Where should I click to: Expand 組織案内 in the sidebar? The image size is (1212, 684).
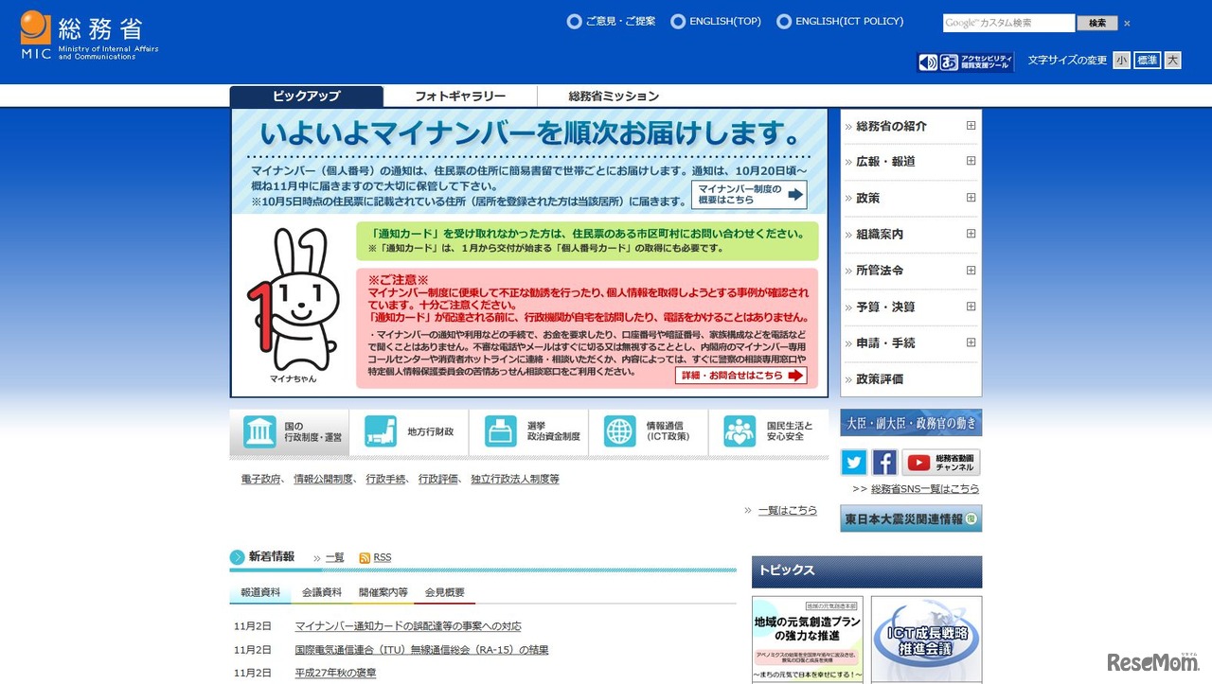click(971, 234)
